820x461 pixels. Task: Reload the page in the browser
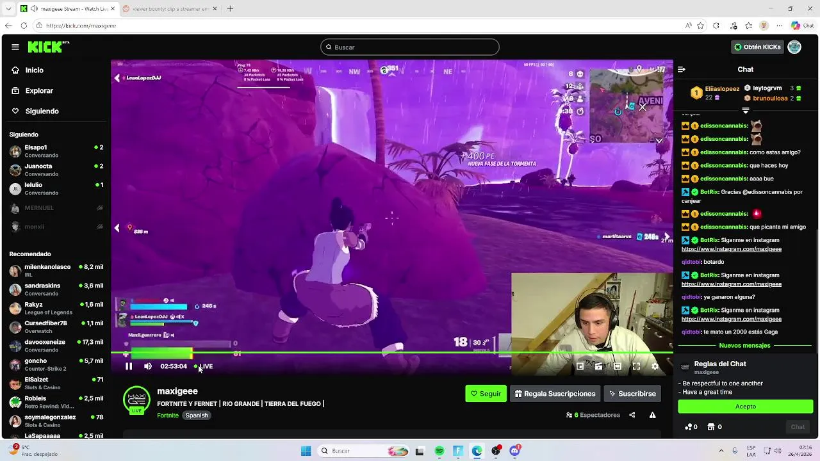click(x=24, y=26)
